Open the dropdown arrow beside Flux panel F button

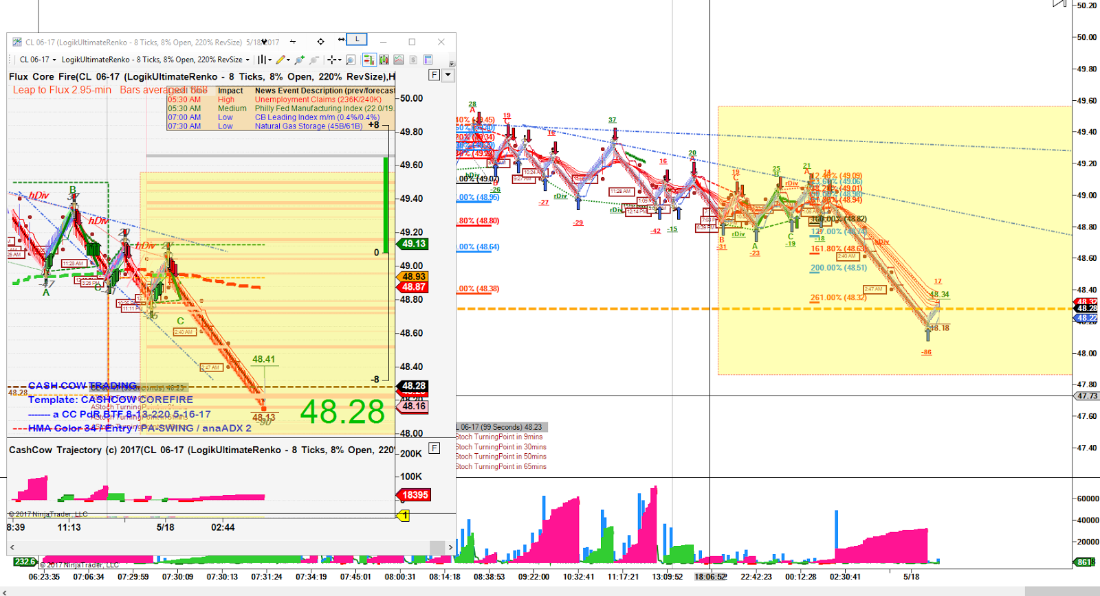click(448, 75)
